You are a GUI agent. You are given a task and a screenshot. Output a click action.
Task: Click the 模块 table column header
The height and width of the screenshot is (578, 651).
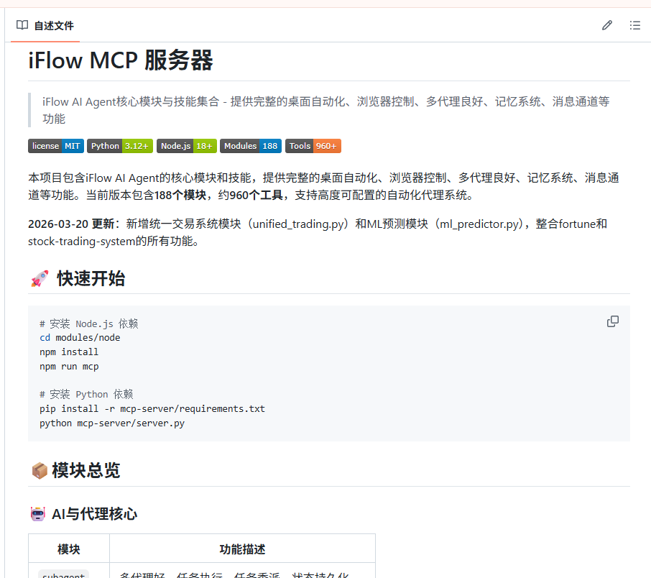(69, 549)
